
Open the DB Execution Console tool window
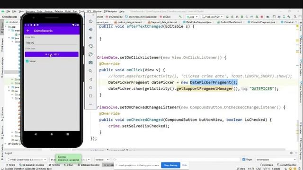32,165
